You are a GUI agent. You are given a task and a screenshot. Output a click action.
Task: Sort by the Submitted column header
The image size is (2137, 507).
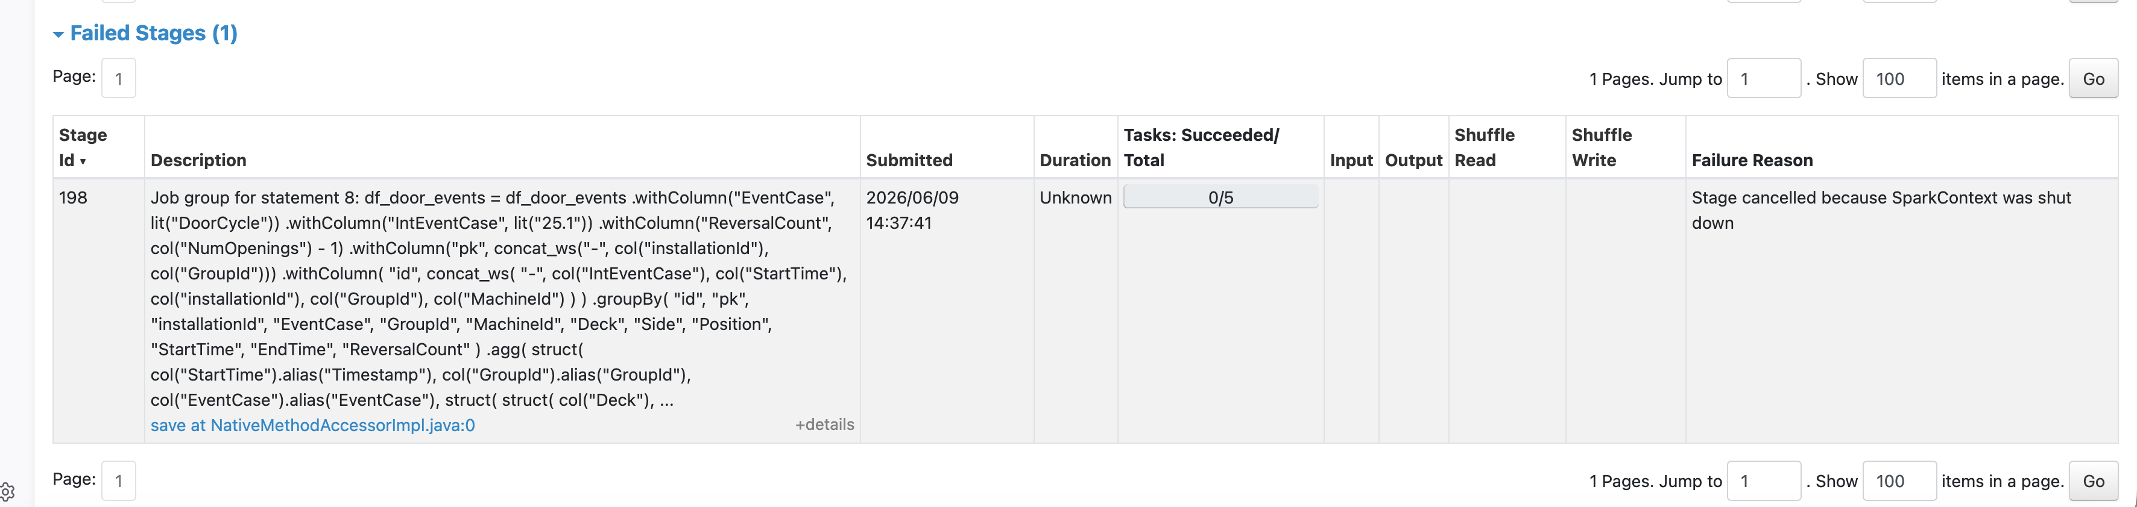click(909, 161)
